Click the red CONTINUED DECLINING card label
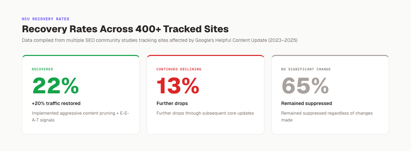Viewport: 411px width, 151px height. [179, 69]
